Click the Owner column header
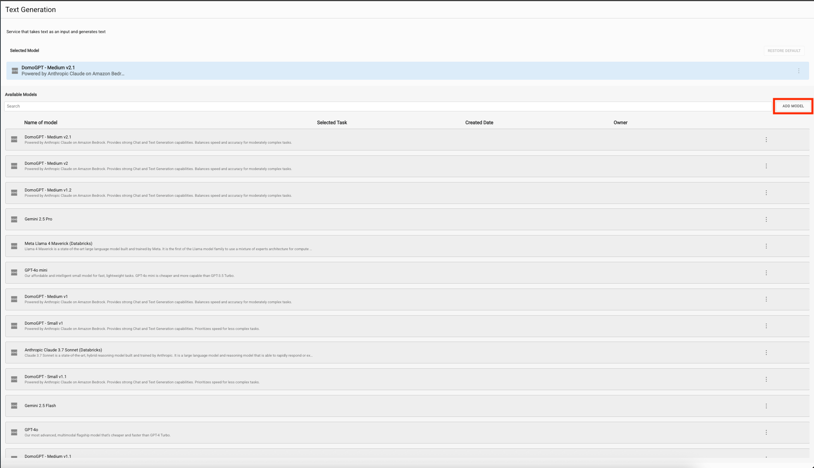Screen dimensions: 814x468 click(620, 123)
